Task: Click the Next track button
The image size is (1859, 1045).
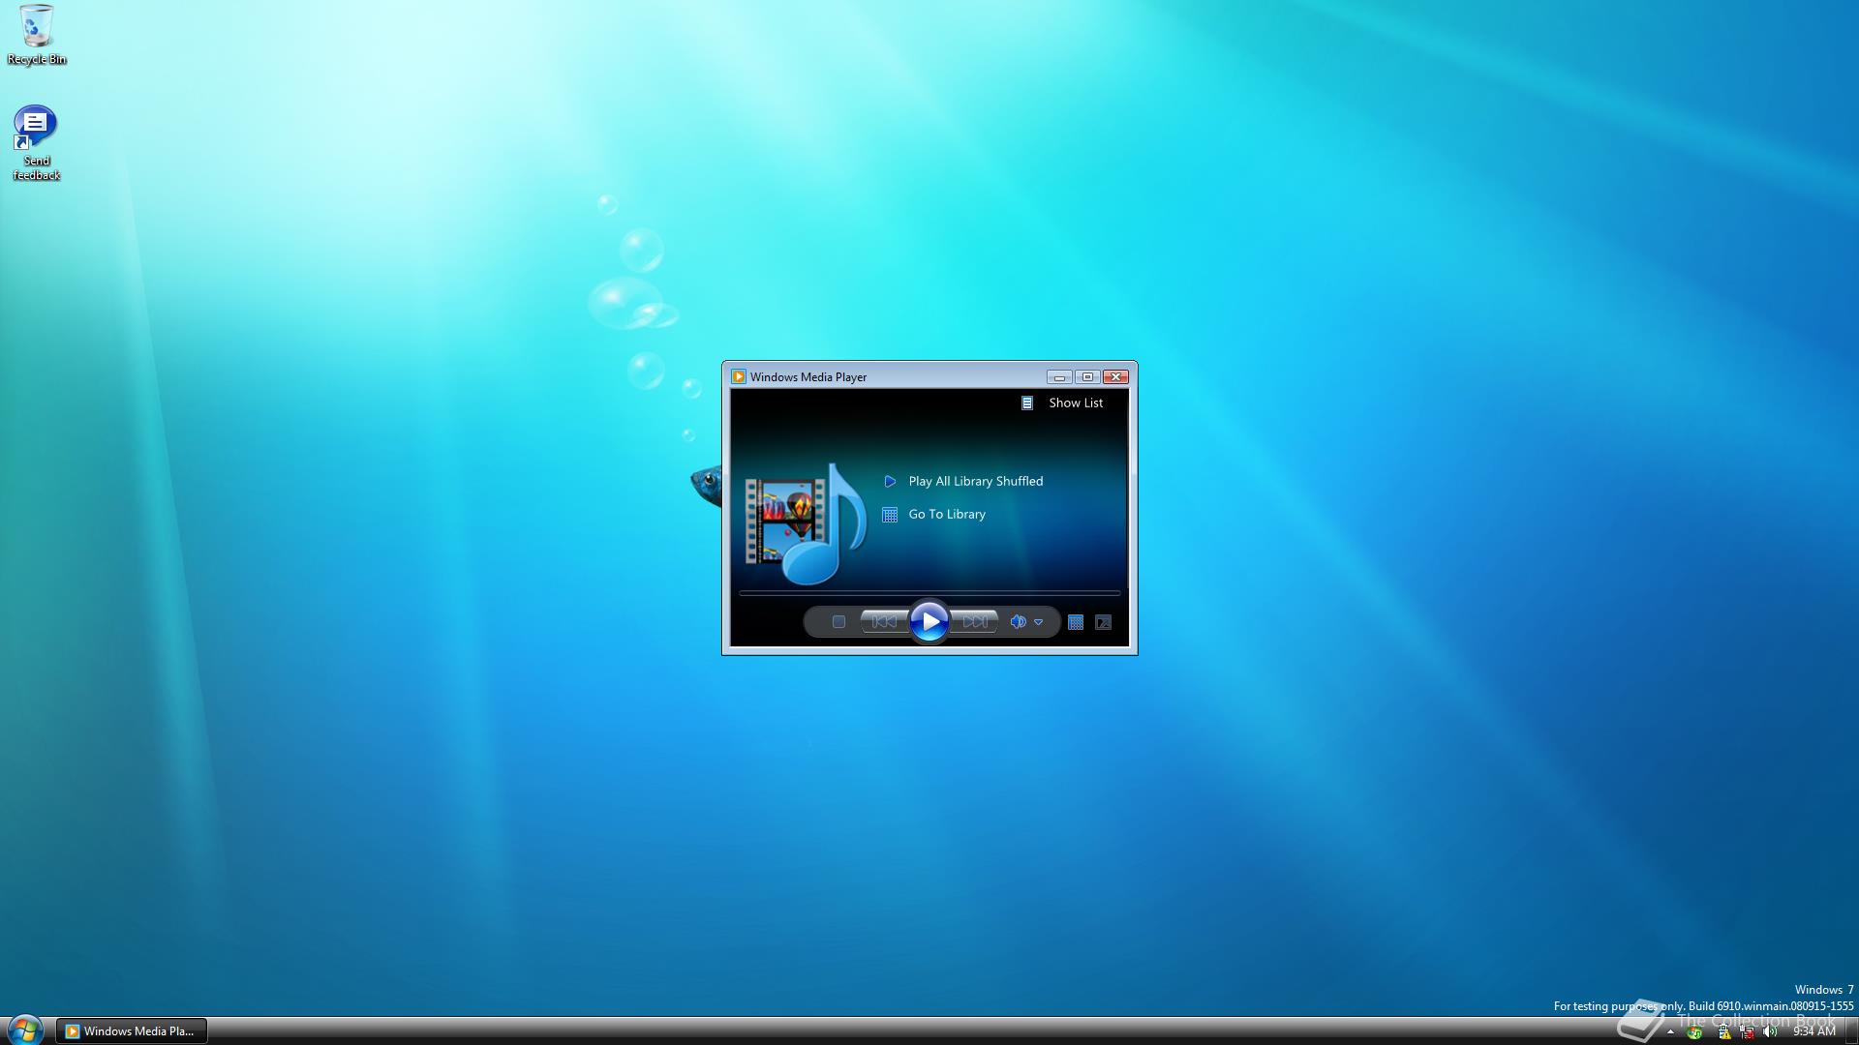Action: click(x=975, y=622)
